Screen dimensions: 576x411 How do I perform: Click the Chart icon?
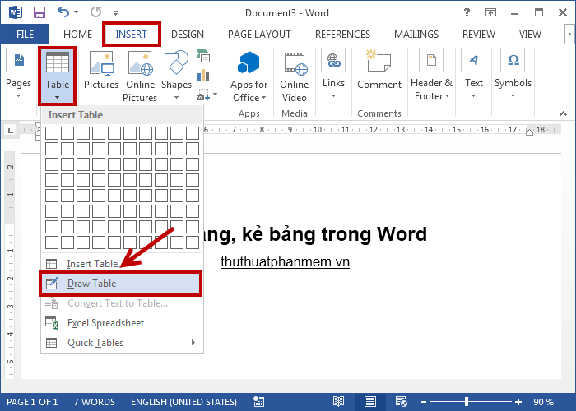tap(203, 76)
